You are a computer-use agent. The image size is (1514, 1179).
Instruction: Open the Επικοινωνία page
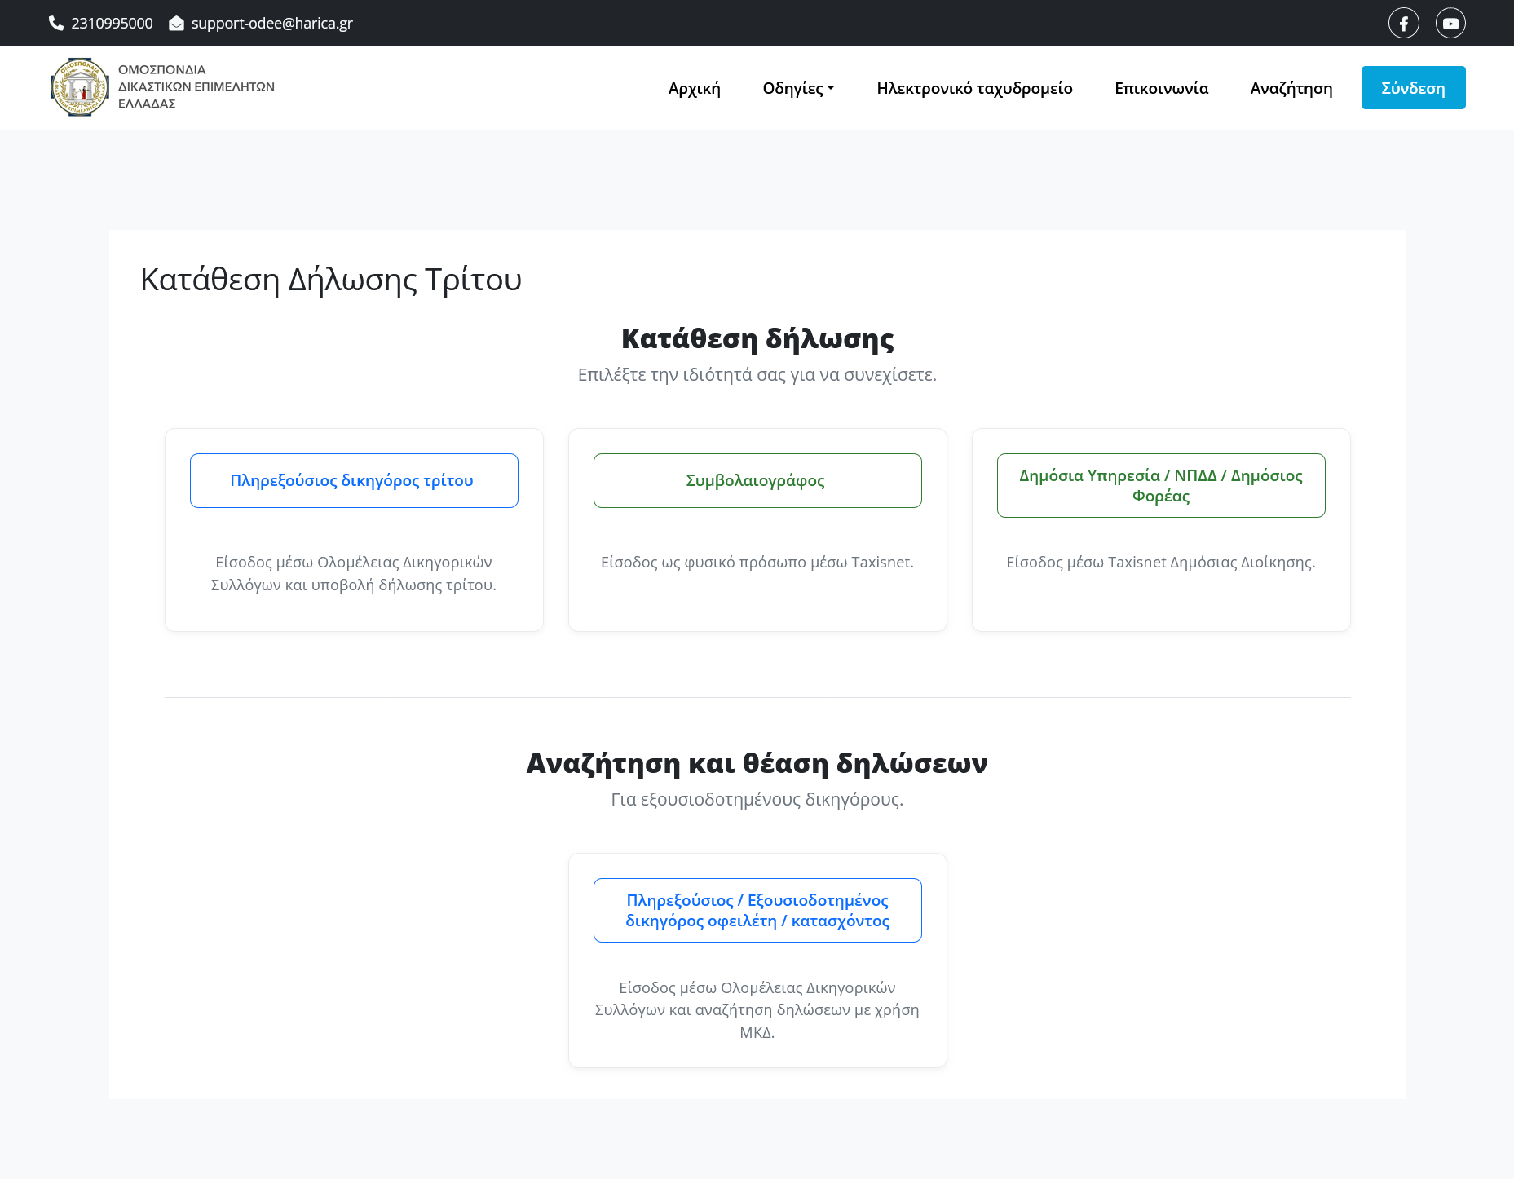point(1161,88)
